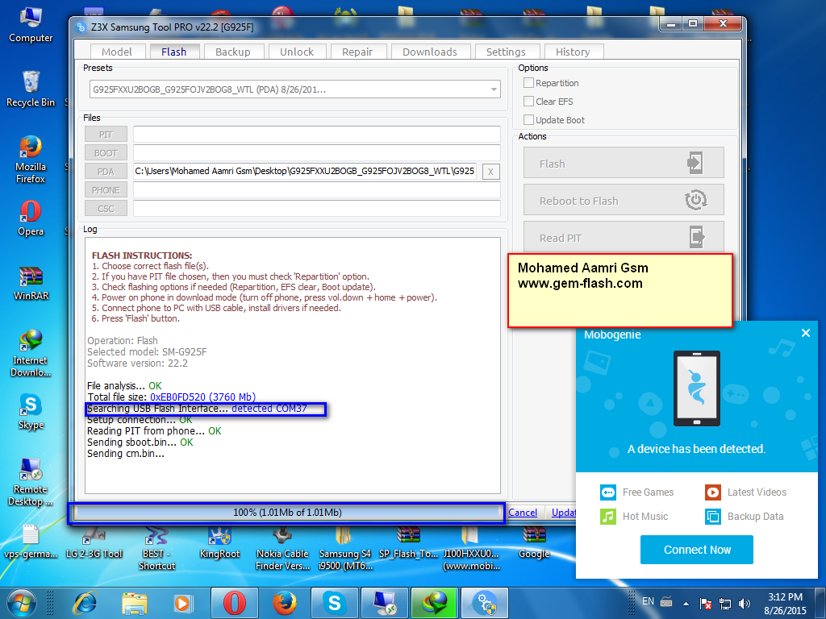Switch to the Backup tab
The height and width of the screenshot is (619, 826).
coord(232,52)
